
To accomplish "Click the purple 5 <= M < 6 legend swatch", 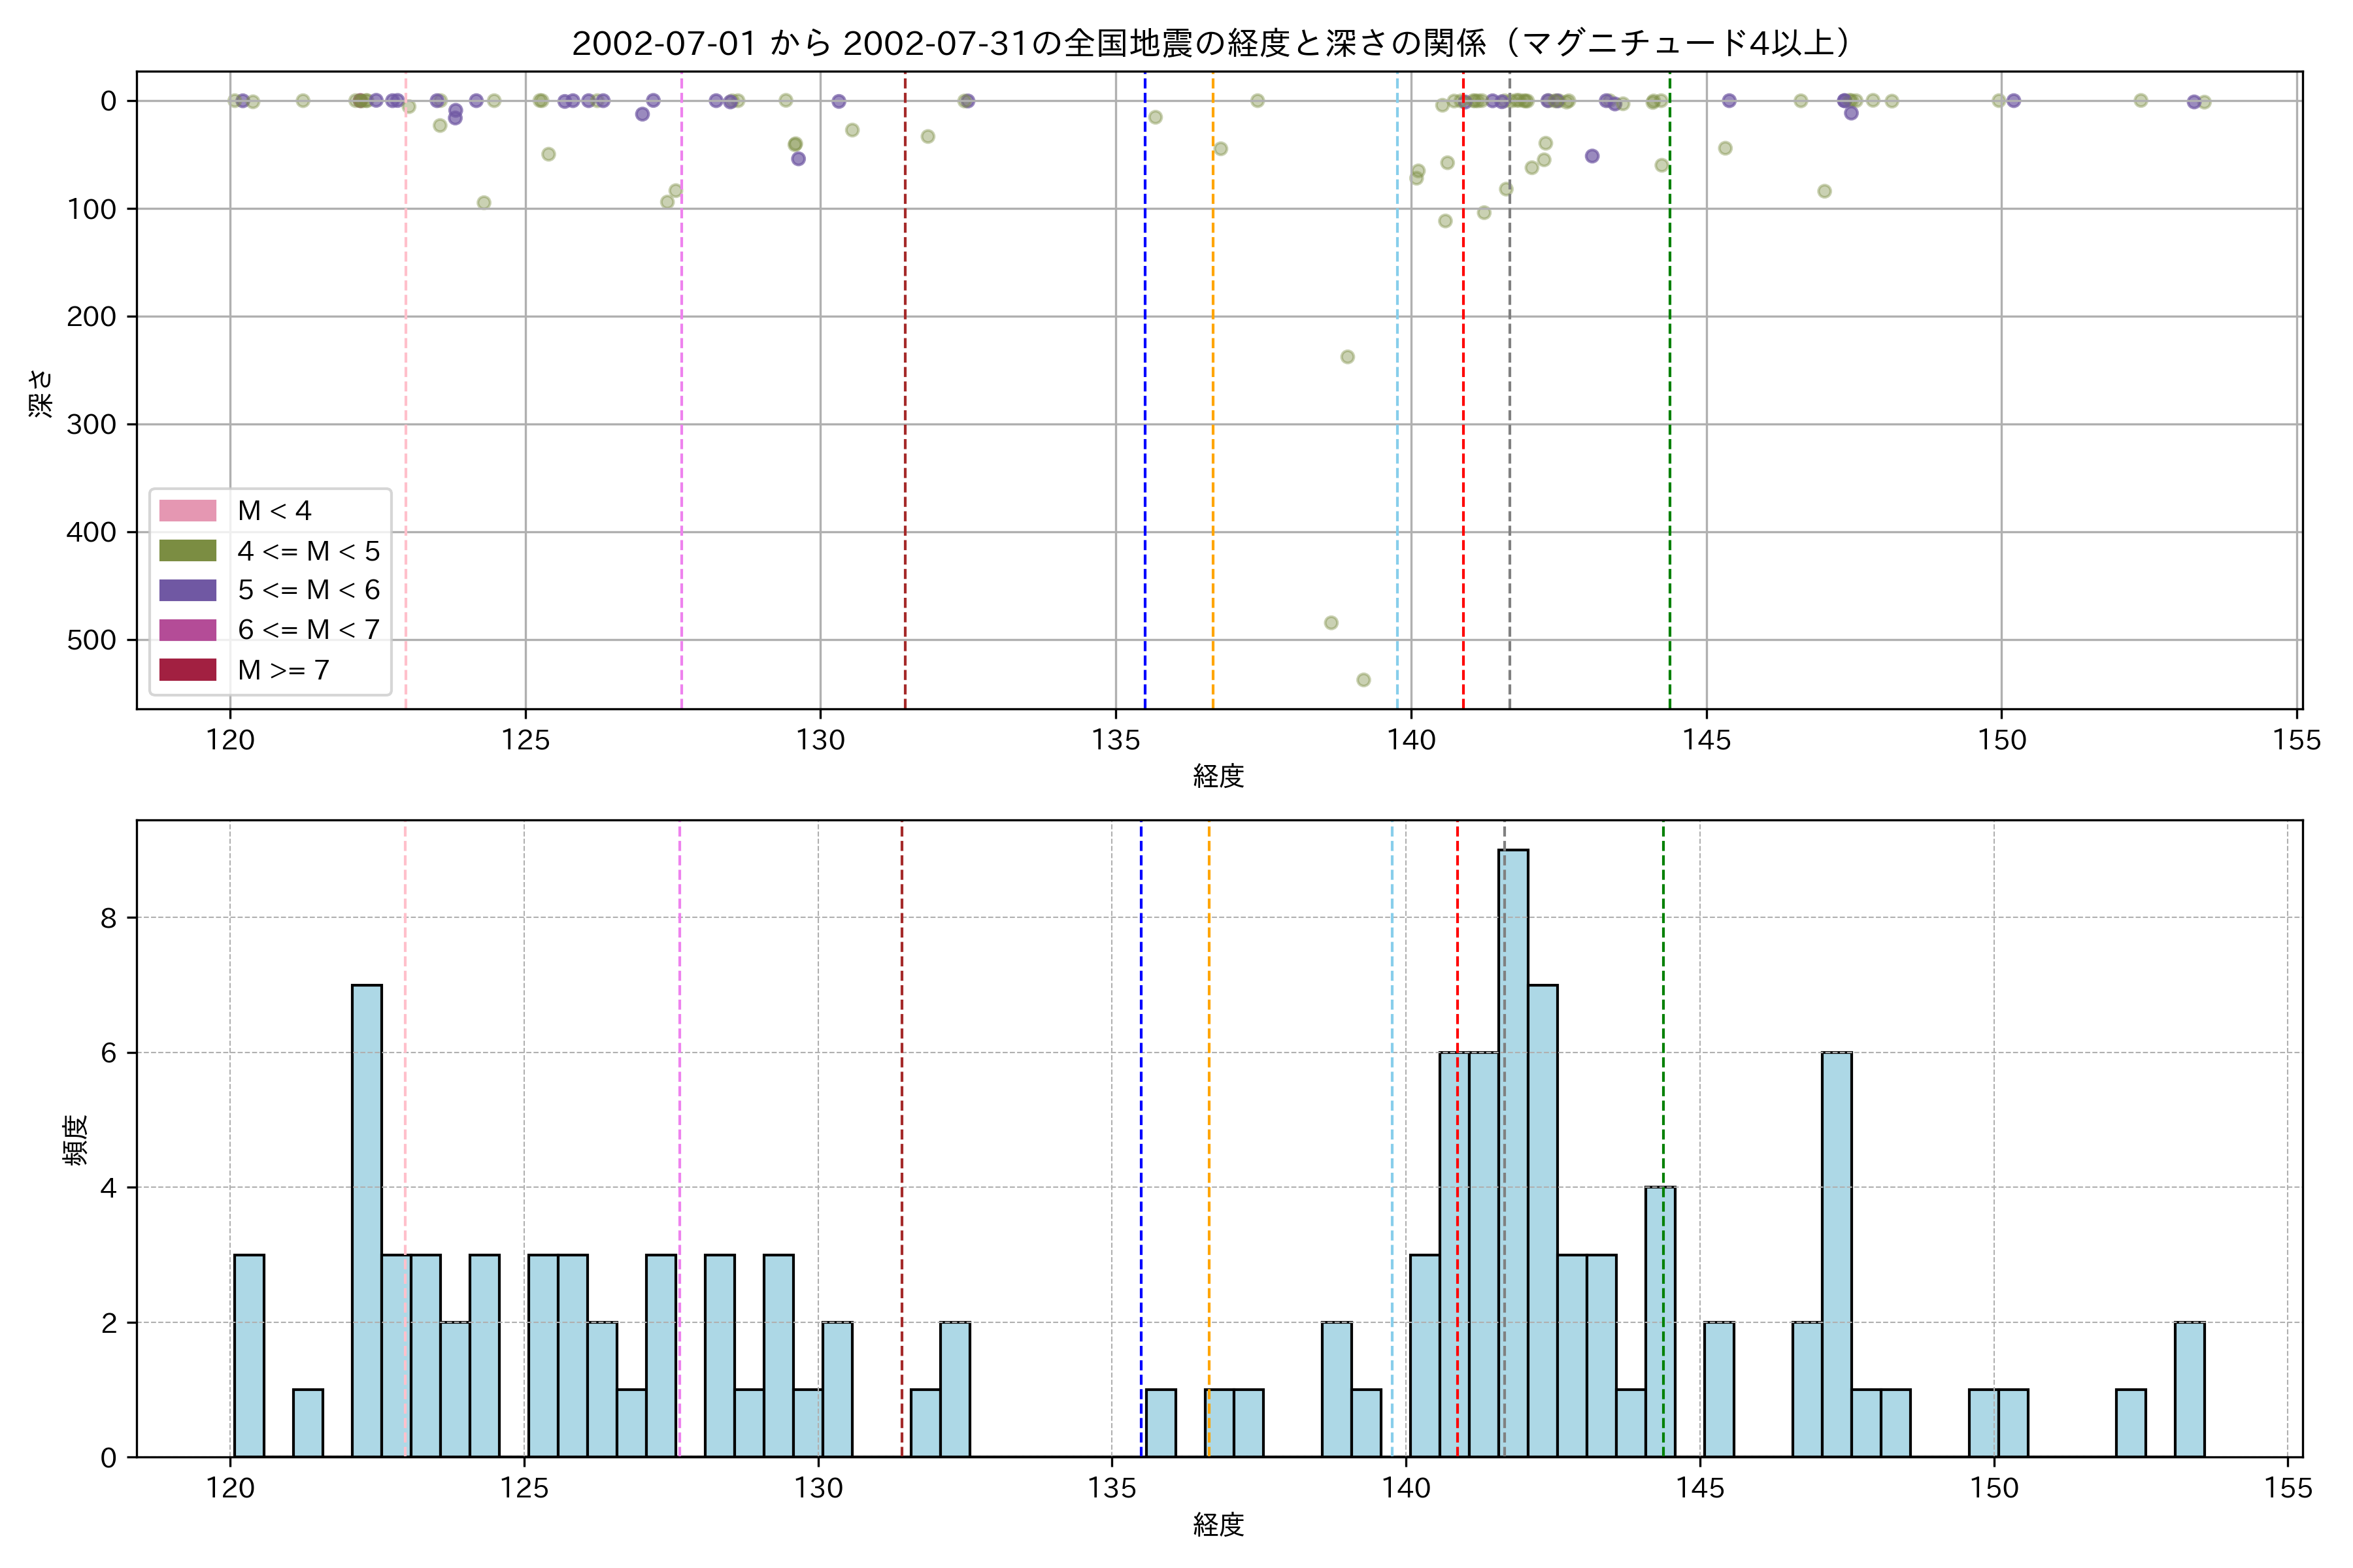I will pos(187,590).
